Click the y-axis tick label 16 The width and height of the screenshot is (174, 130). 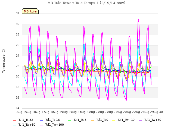pyautogui.click(x=17, y=97)
